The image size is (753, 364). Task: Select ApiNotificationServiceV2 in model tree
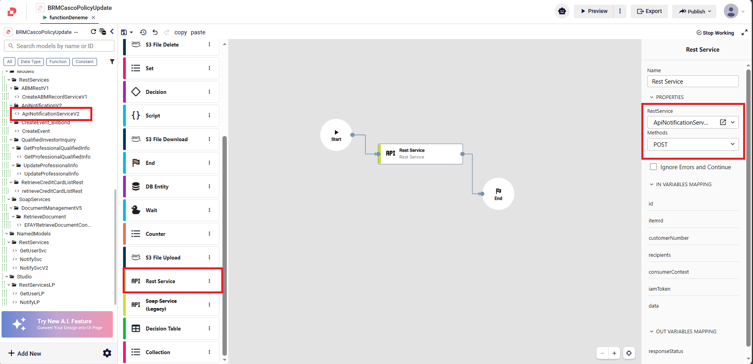[x=50, y=114]
